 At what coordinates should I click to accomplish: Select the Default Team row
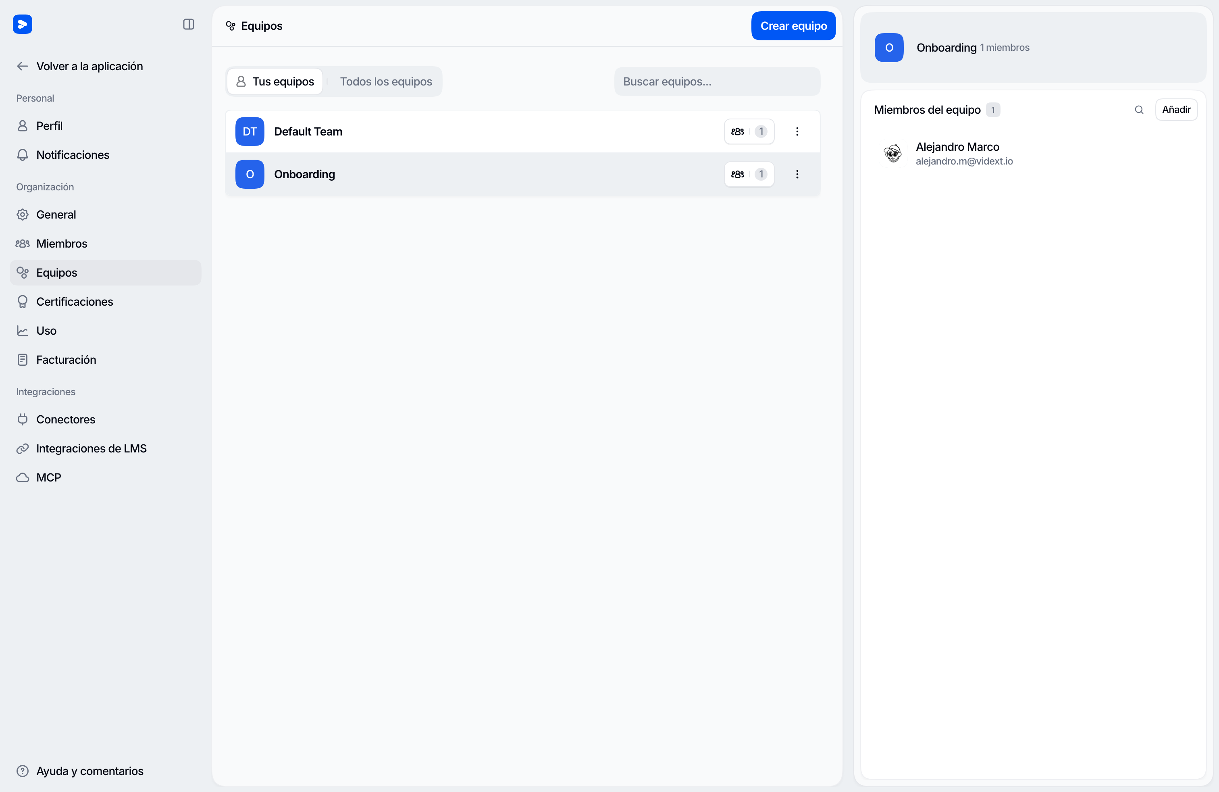[523, 131]
